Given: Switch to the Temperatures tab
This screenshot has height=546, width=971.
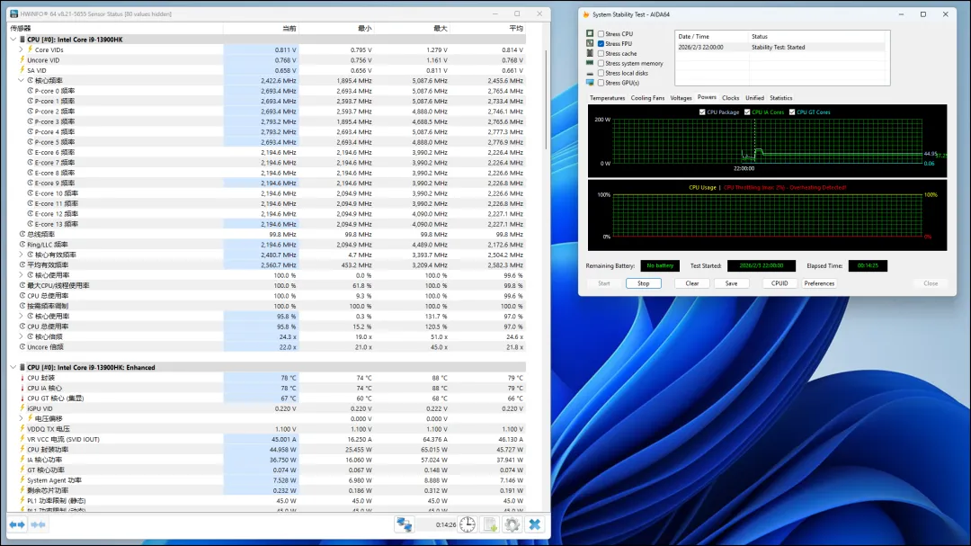Looking at the screenshot, I should [x=607, y=98].
